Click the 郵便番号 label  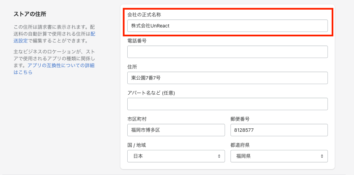pos(240,119)
